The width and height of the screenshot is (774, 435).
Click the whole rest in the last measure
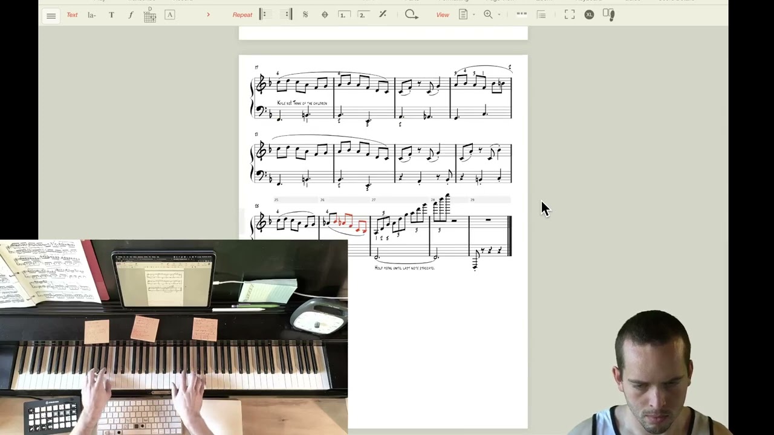pos(488,220)
